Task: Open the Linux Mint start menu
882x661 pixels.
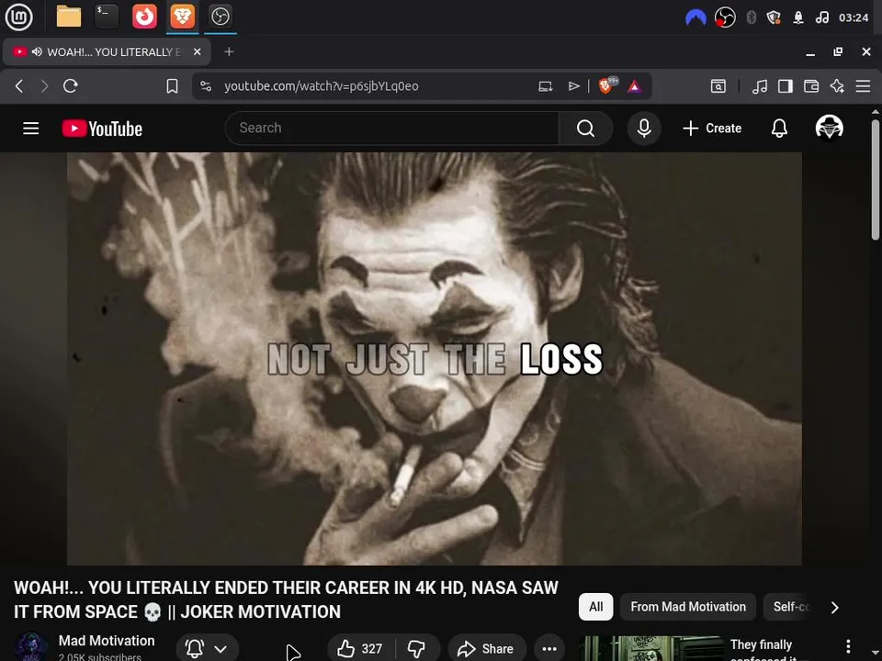Action: [19, 17]
